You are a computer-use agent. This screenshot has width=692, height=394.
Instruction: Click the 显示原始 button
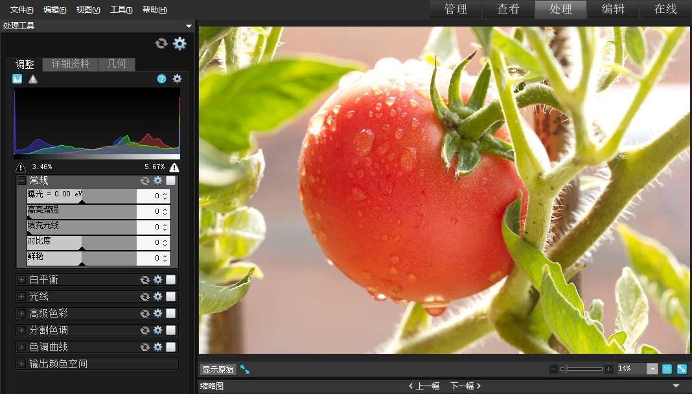pyautogui.click(x=218, y=368)
